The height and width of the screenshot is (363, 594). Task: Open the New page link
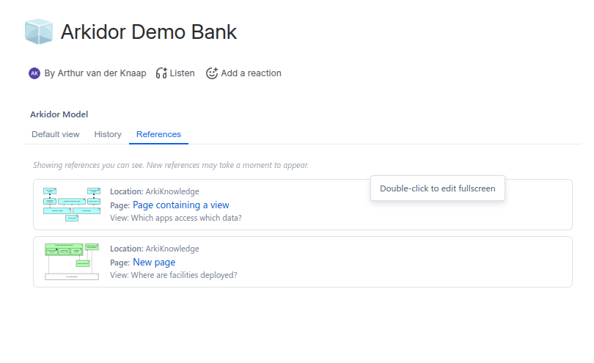(154, 263)
